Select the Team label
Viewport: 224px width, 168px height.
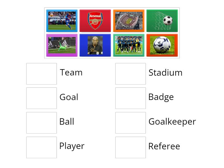[x=71, y=73]
